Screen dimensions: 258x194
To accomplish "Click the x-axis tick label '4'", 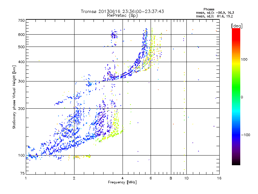I will click(123, 178).
